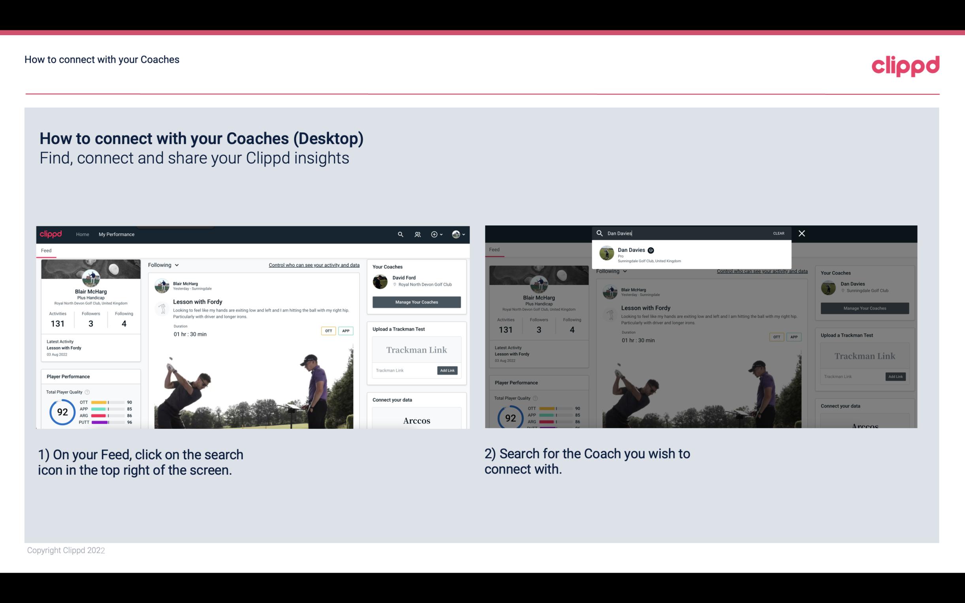This screenshot has height=603, width=965.
Task: Click the Arccos connect data icon
Action: [x=416, y=420]
